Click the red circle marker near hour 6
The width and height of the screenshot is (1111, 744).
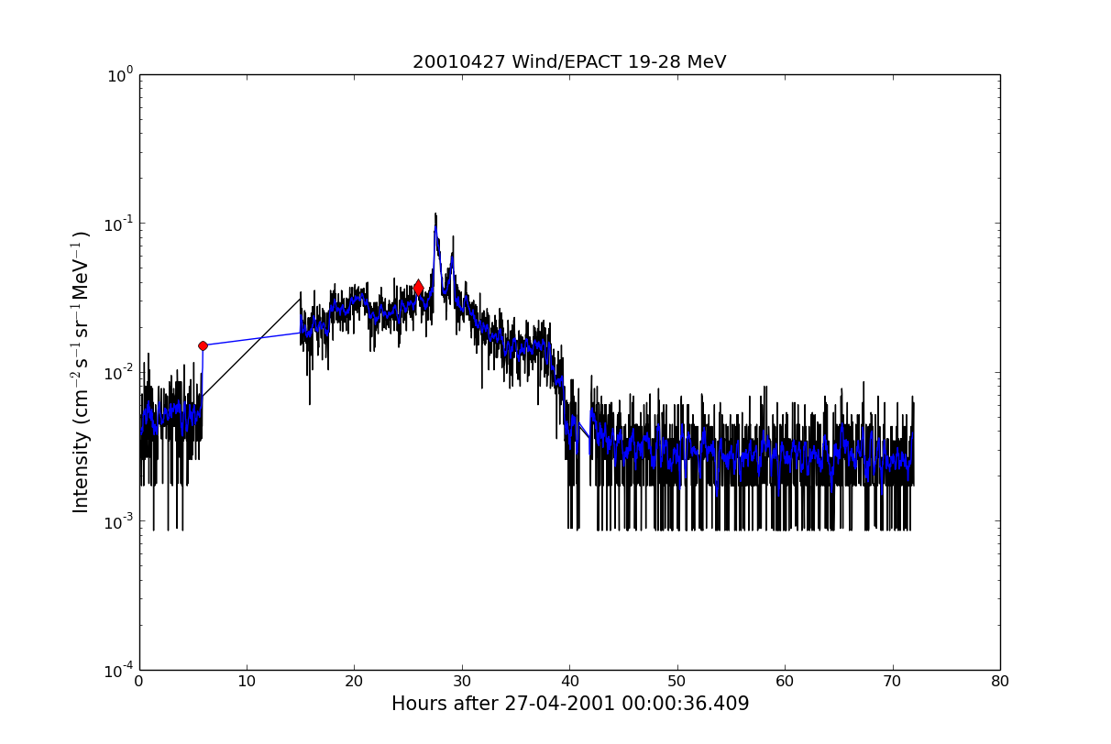pos(203,345)
